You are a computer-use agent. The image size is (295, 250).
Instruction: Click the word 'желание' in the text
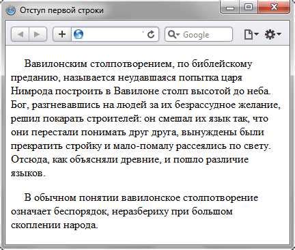tap(259, 105)
